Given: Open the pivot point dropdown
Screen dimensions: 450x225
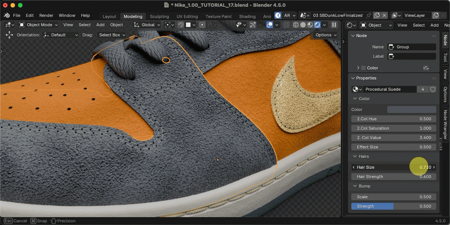Looking at the screenshot, I should pyautogui.click(x=169, y=25).
